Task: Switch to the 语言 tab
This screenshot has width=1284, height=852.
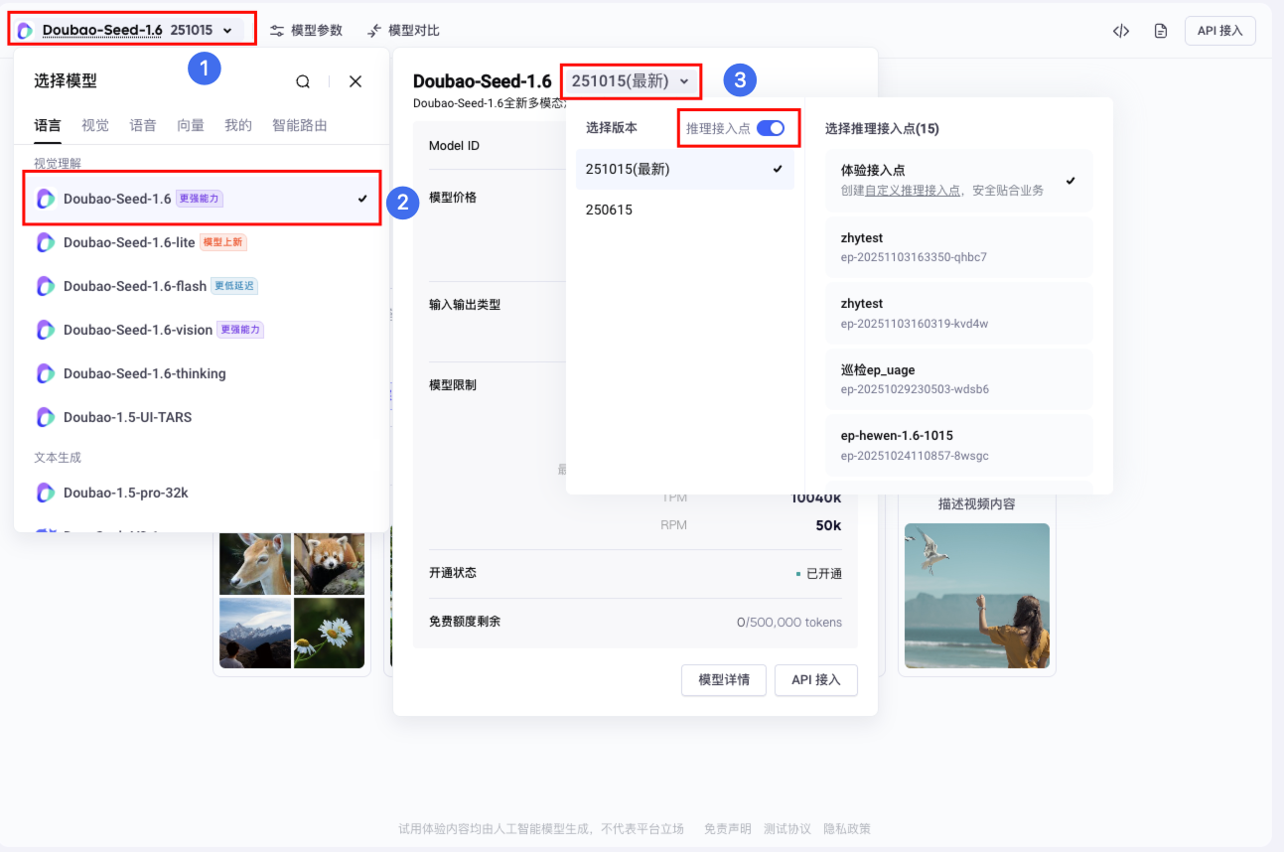Action: coord(47,125)
